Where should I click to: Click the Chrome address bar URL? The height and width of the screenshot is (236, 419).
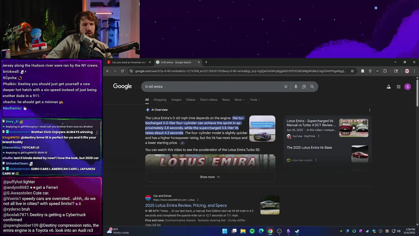click(x=241, y=71)
